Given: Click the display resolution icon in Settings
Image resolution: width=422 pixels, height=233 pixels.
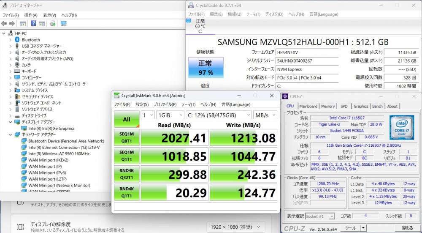Looking at the screenshot, I should pyautogui.click(x=20, y=227).
